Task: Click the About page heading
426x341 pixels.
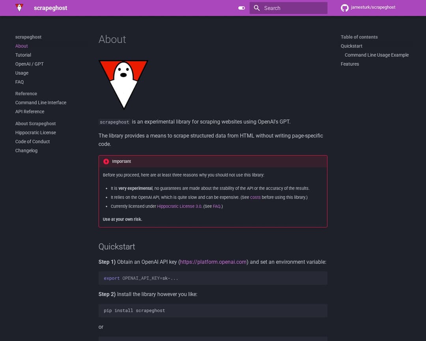Action: (x=112, y=39)
